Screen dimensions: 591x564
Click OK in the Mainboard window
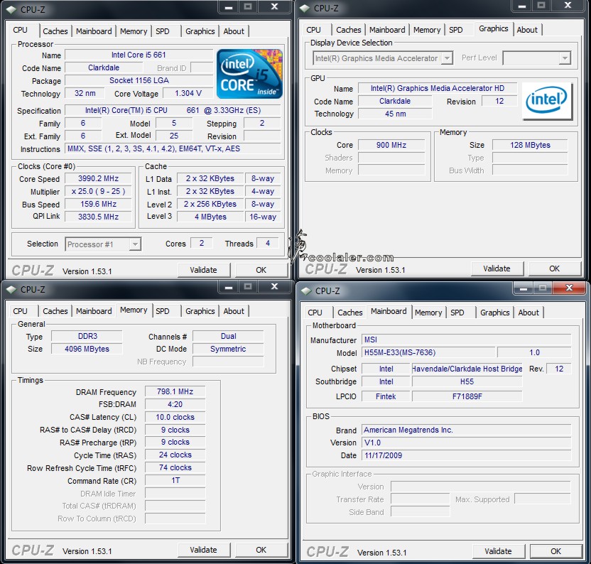(556, 551)
